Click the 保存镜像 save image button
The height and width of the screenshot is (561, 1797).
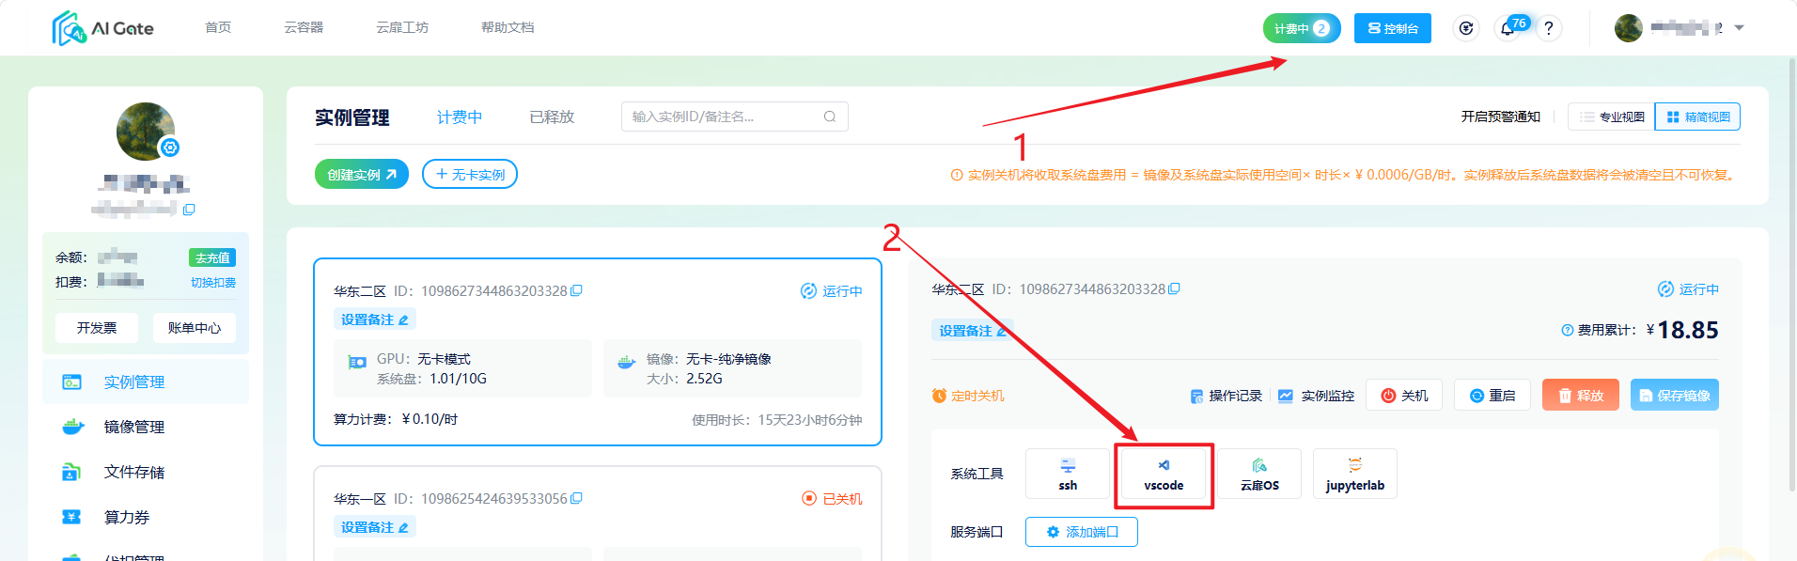coord(1675,396)
